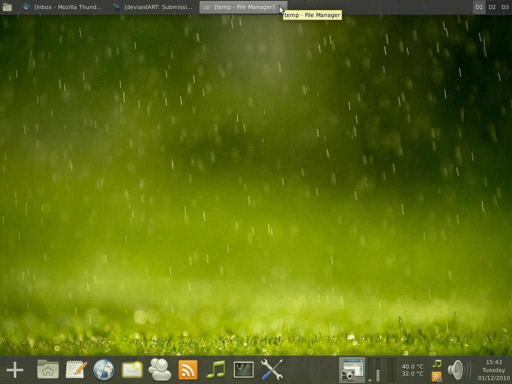Open the text editor notepad icon
The height and width of the screenshot is (384, 512).
[75, 370]
